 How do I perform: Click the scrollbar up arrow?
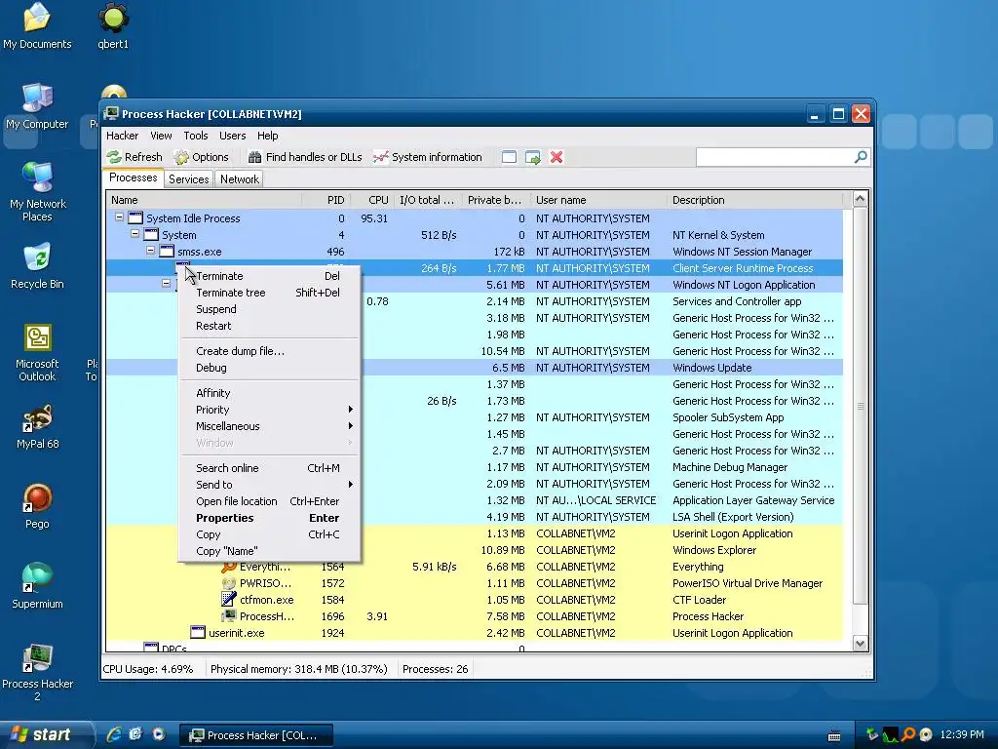click(x=860, y=199)
